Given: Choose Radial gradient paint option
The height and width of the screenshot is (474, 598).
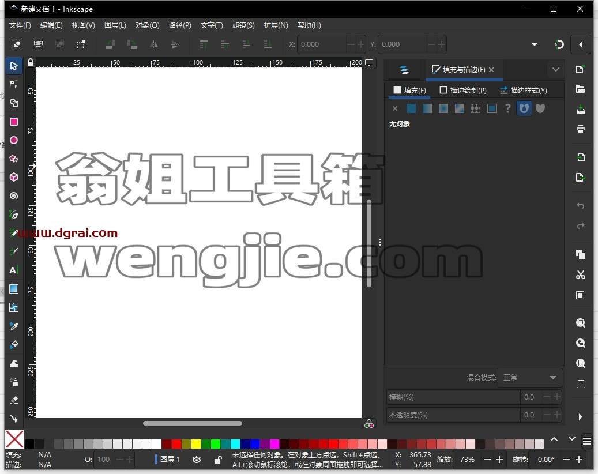Looking at the screenshot, I should (443, 108).
